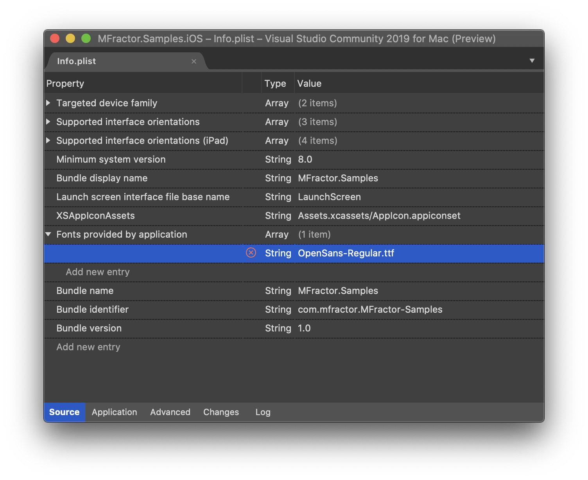Click the (3 items) value
This screenshot has width=588, height=480.
tap(317, 122)
